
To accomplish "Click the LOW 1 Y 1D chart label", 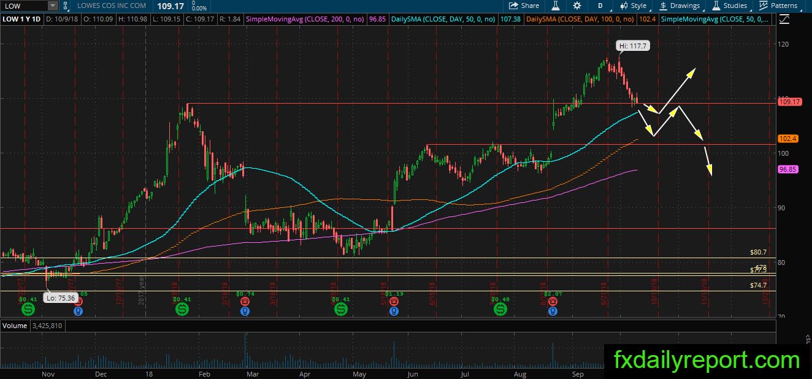I will pos(21,20).
